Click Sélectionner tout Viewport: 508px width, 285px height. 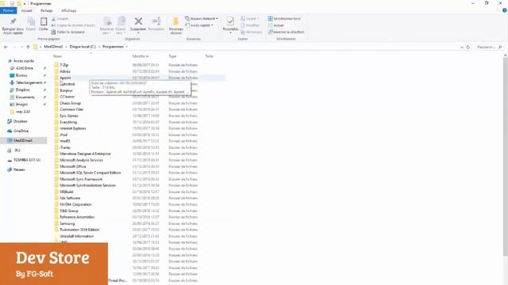[284, 18]
